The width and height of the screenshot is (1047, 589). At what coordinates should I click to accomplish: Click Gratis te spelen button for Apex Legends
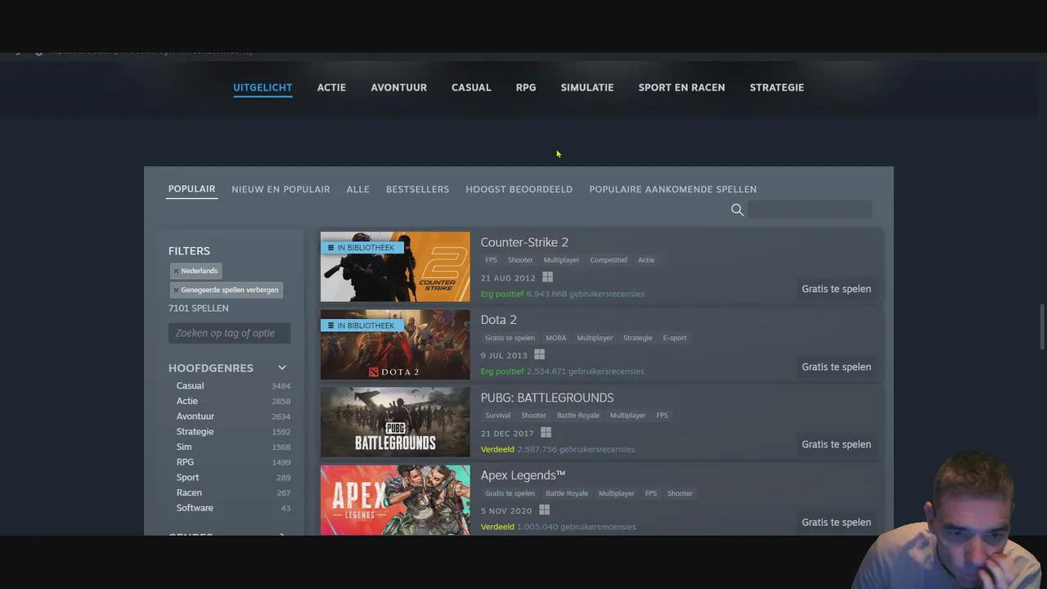836,522
